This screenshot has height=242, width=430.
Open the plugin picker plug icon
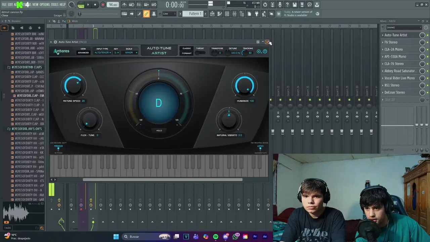pyautogui.click(x=257, y=14)
